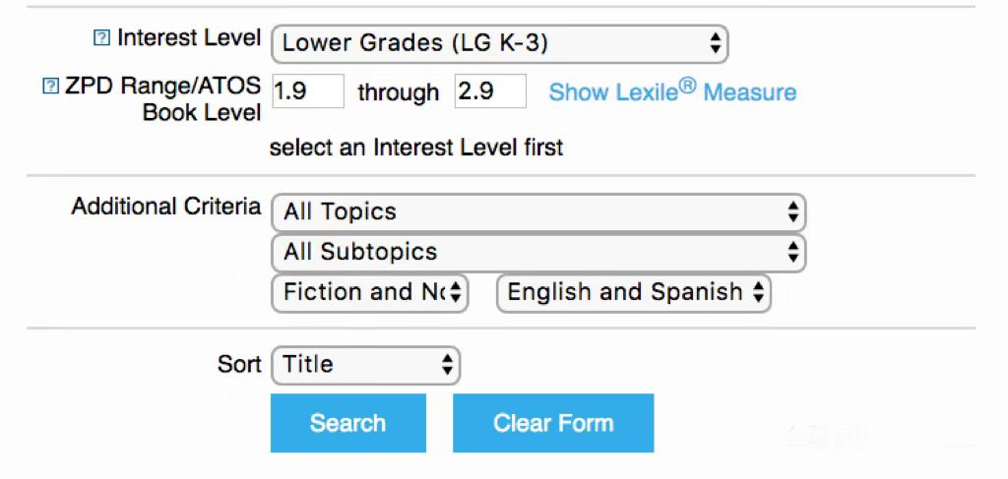Click the Additional Criteria label
The image size is (1008, 479).
(x=165, y=208)
